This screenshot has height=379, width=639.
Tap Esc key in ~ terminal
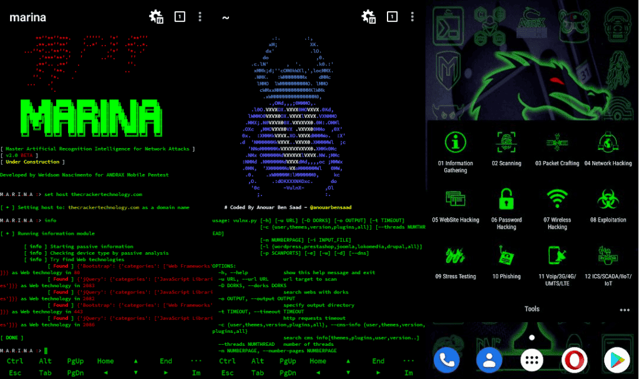click(x=227, y=373)
